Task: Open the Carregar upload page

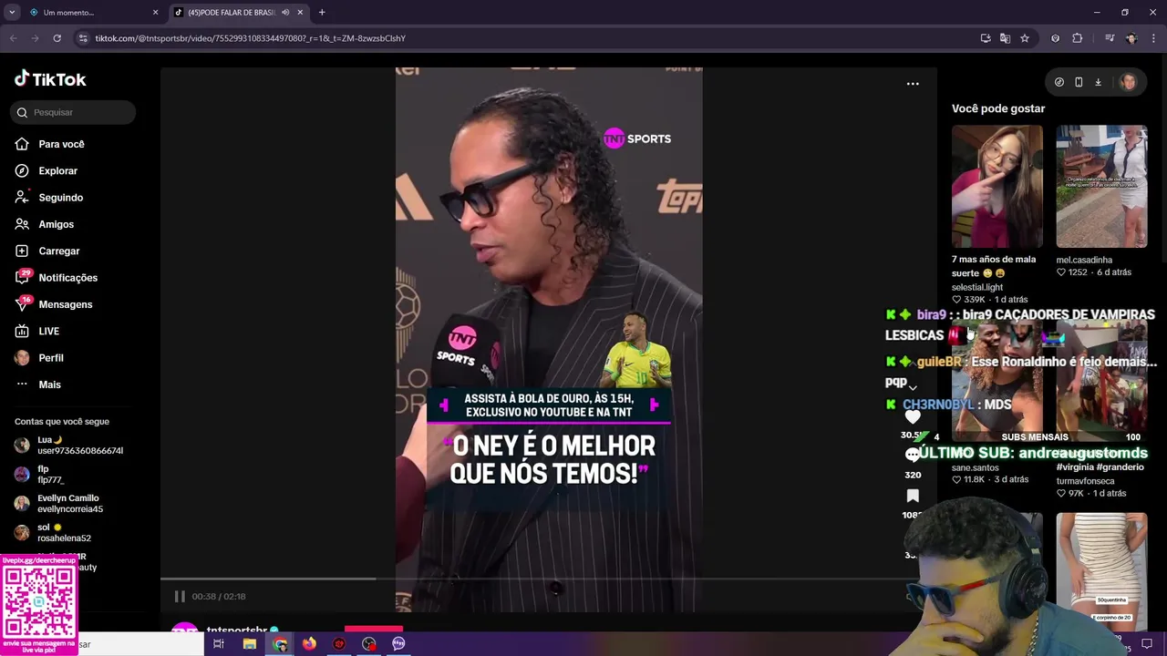Action: click(x=58, y=251)
